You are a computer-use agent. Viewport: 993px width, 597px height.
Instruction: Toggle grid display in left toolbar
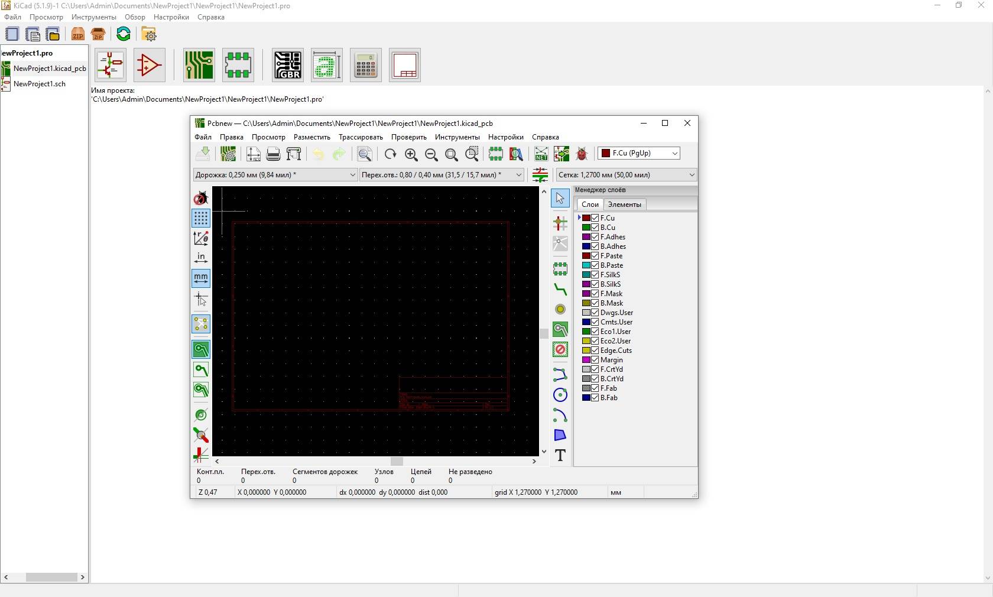click(201, 218)
